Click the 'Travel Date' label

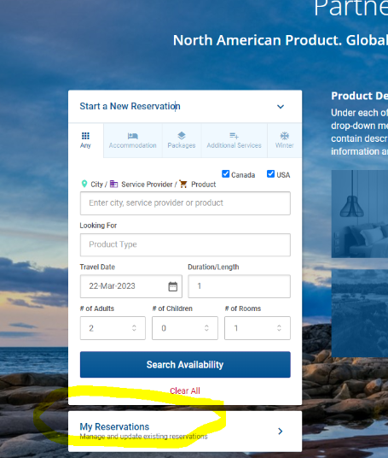[x=97, y=267]
